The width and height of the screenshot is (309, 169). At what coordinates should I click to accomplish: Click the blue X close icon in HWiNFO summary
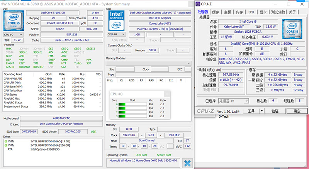coord(187,163)
